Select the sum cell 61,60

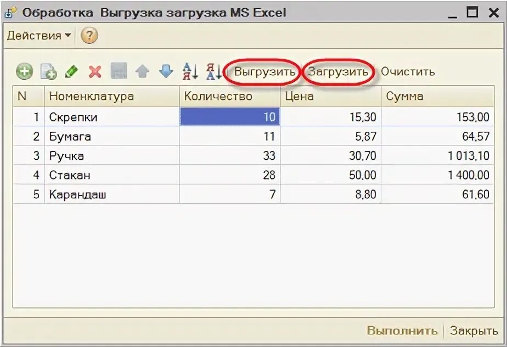tap(437, 194)
